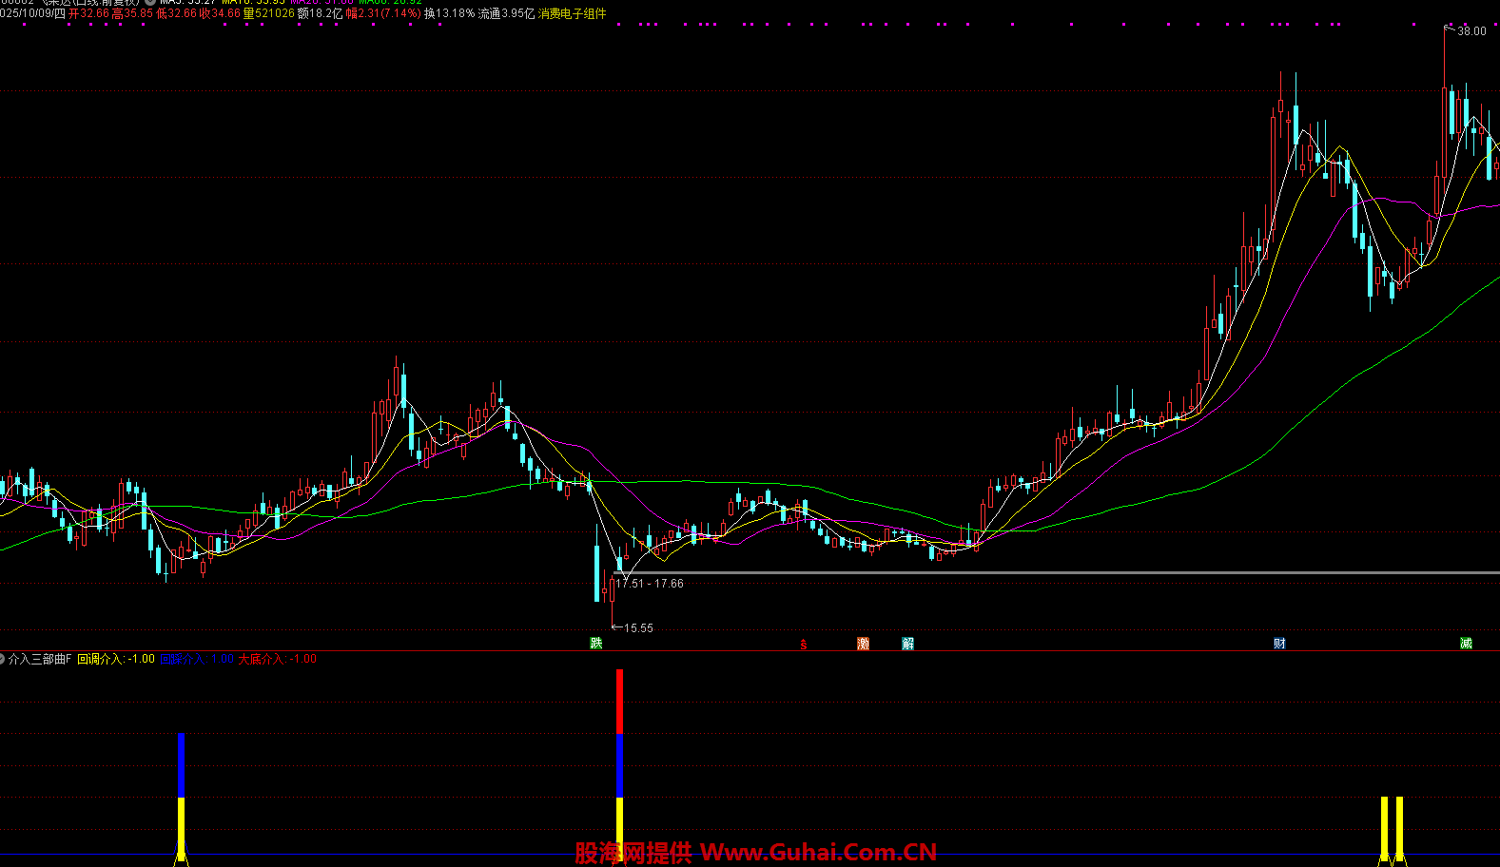
Task: Select the 介入三部曲F indicator name
Action: [40, 659]
